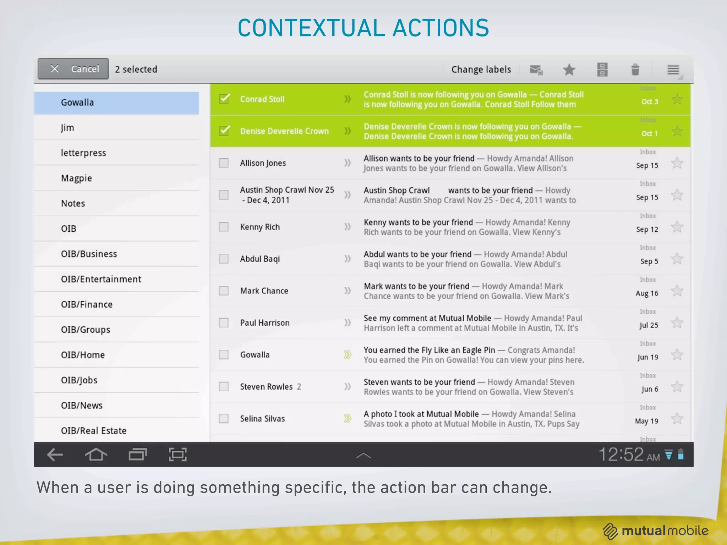Open Paul Harrison's Mutual Mobile comment email

450,323
